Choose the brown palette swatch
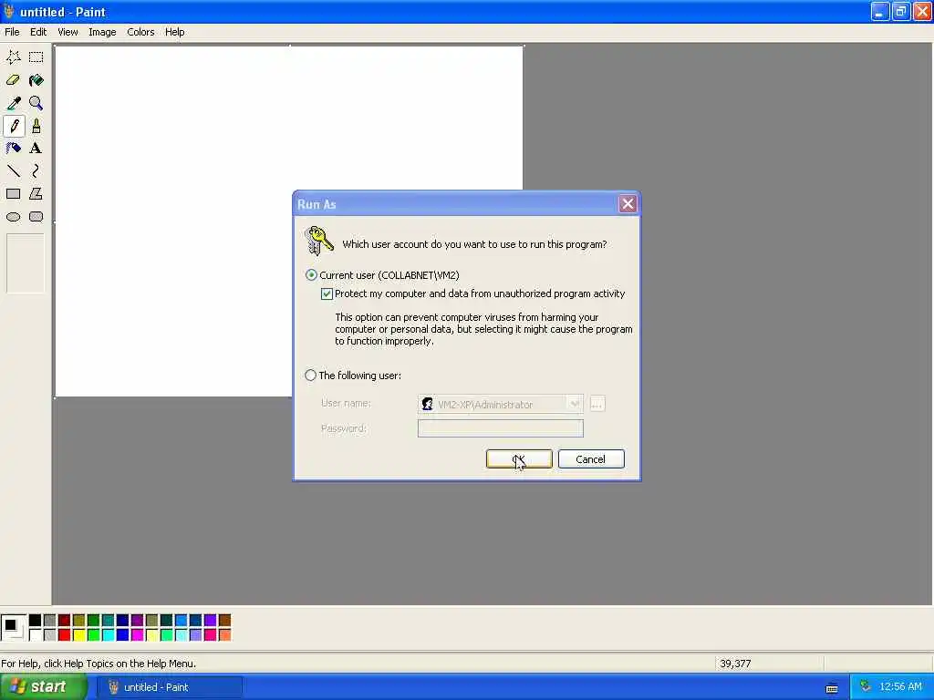 [225, 621]
